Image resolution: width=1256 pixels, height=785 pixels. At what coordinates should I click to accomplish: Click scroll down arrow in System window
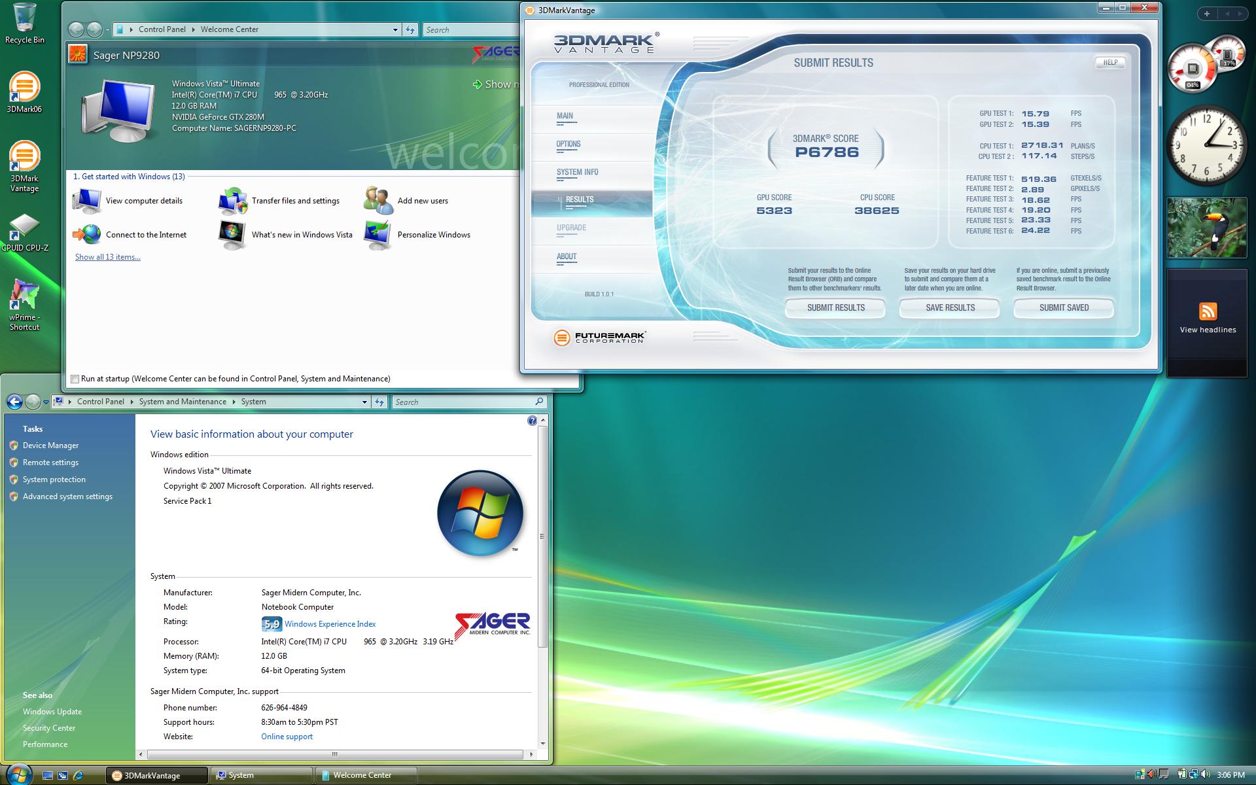tap(542, 744)
